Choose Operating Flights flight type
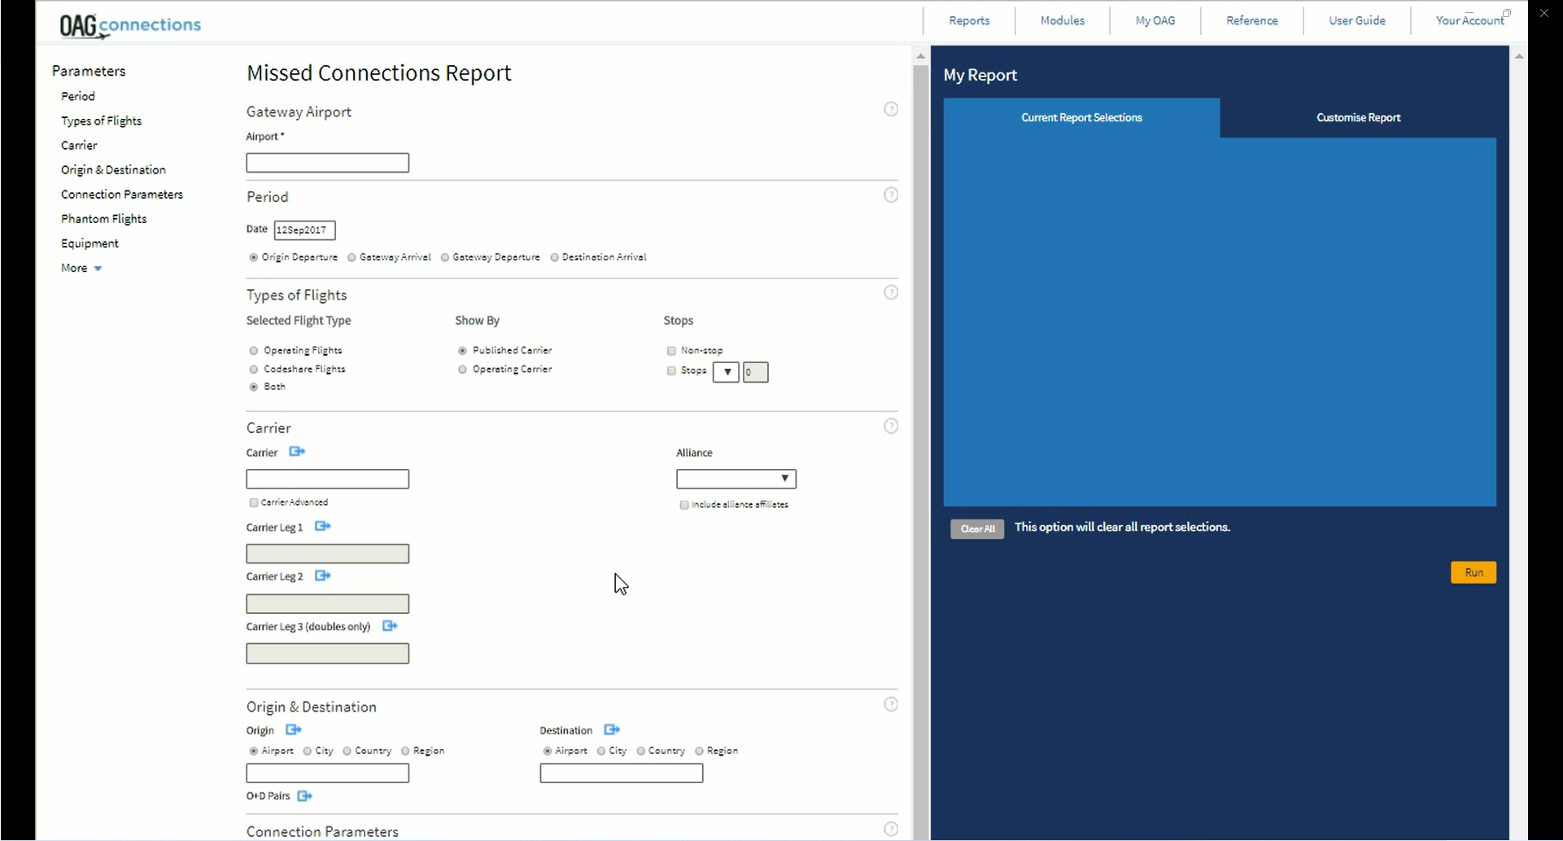The height and width of the screenshot is (841, 1563). (254, 351)
